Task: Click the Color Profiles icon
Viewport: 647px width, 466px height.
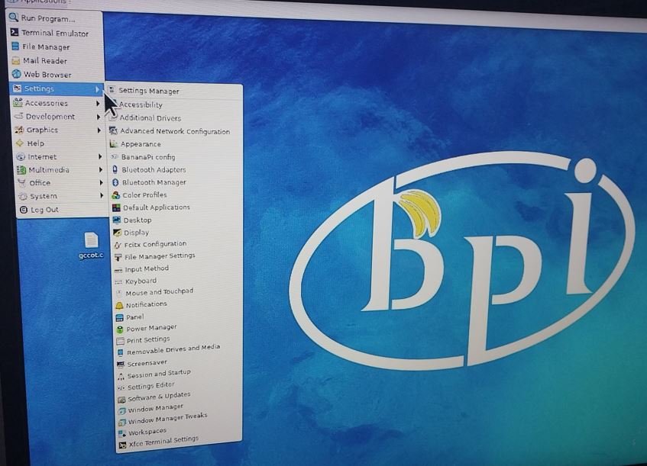Action: pyautogui.click(x=116, y=195)
